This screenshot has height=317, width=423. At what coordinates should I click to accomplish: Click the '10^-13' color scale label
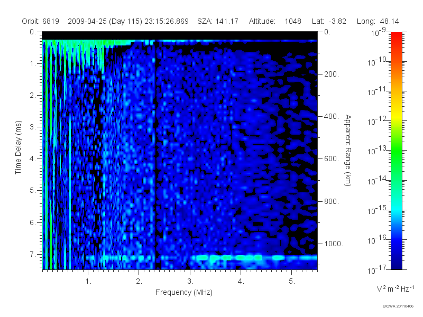coord(378,151)
